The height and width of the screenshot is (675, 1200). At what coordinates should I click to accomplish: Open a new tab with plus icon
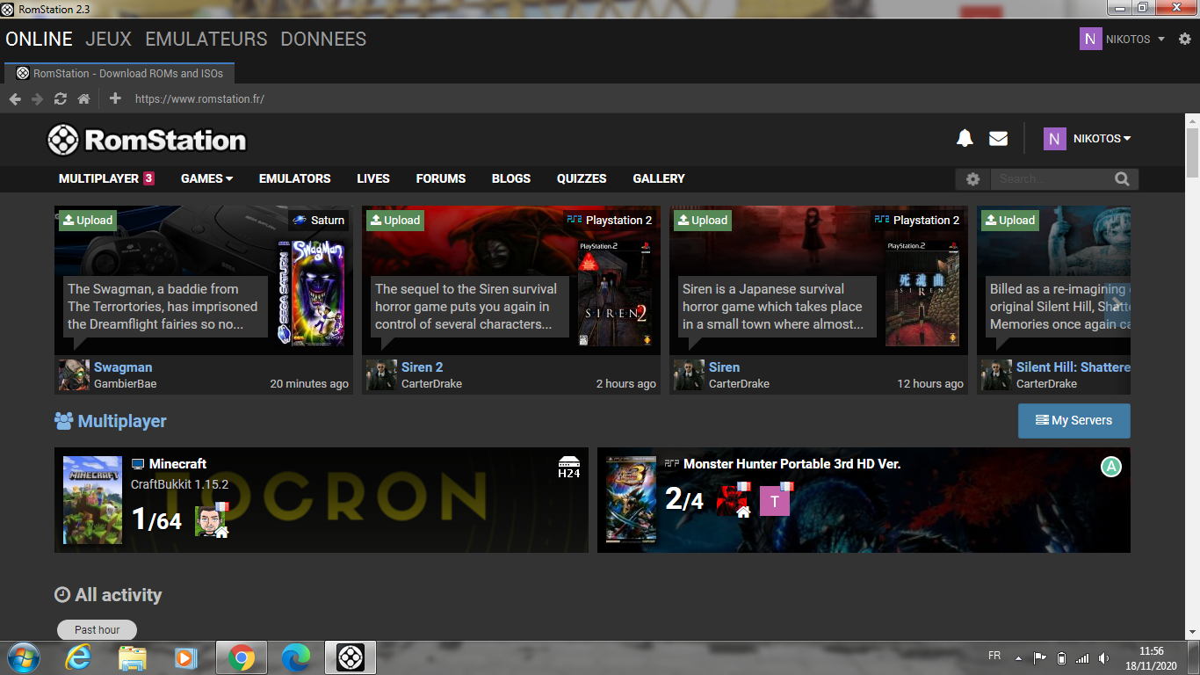pyautogui.click(x=115, y=98)
